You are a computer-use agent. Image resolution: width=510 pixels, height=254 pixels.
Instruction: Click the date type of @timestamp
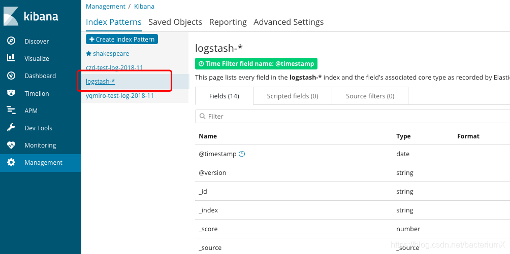(x=403, y=154)
